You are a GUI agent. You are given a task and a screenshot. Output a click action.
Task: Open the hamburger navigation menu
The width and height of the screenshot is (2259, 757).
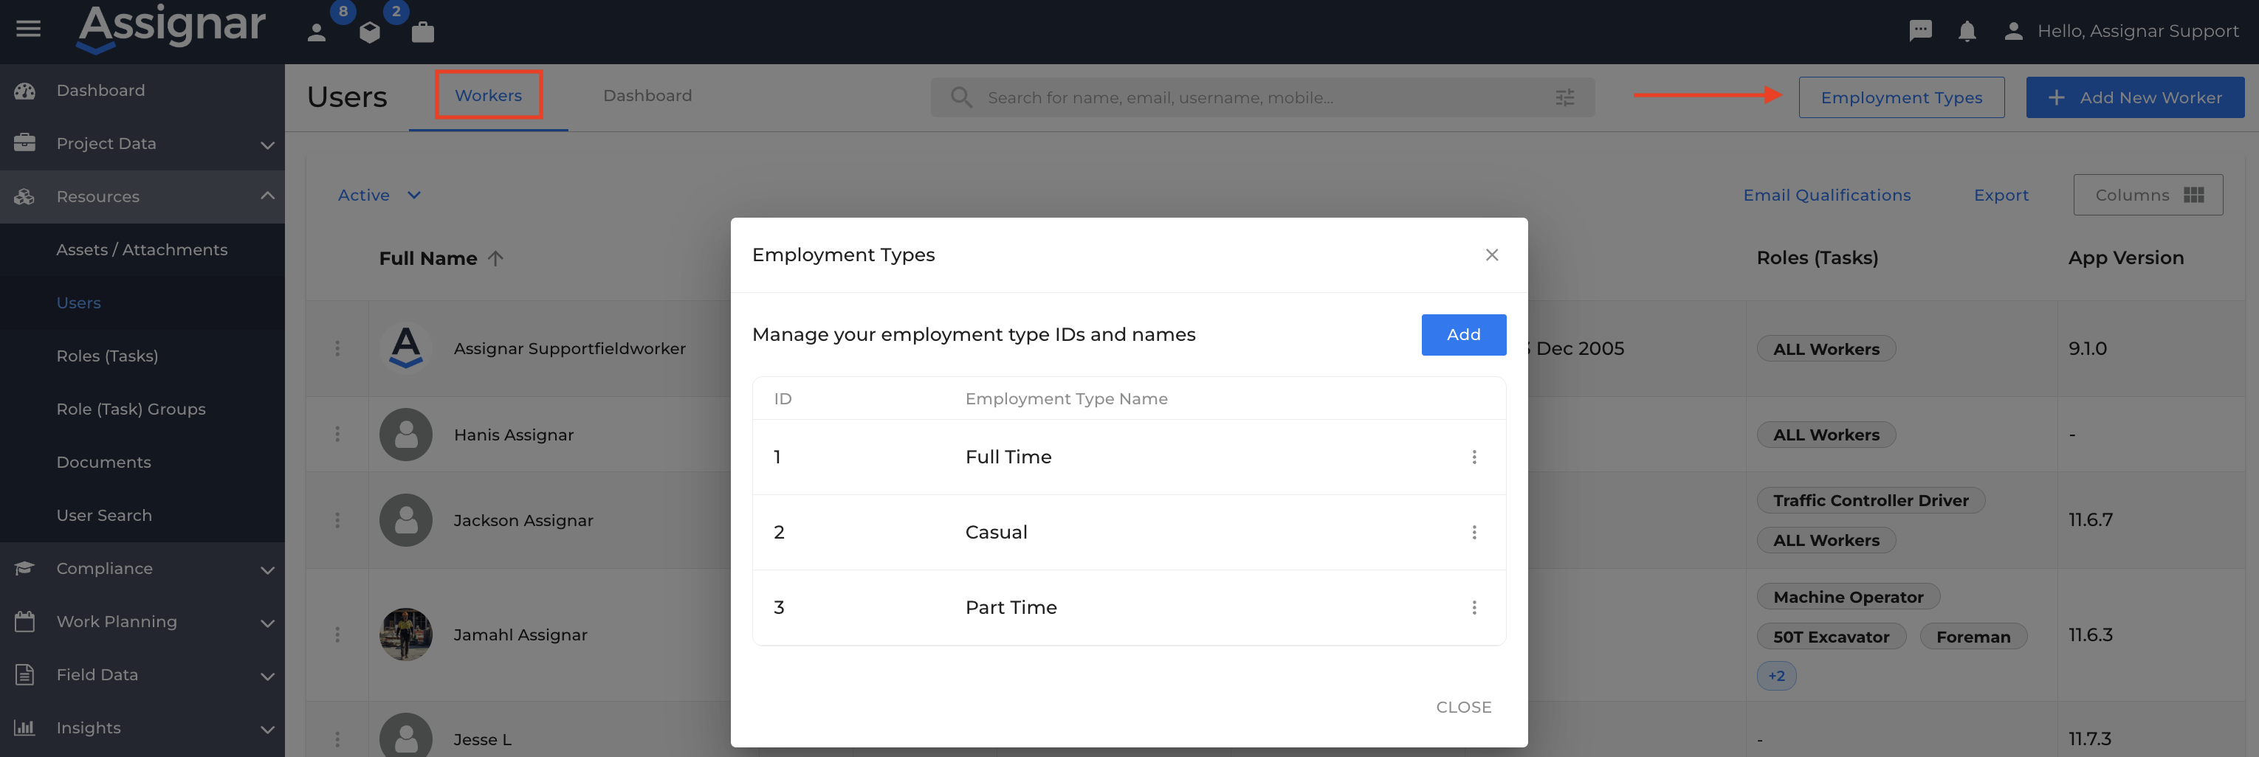point(28,29)
